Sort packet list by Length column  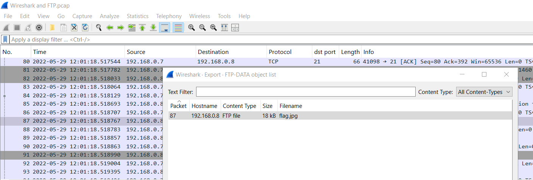[x=350, y=52]
